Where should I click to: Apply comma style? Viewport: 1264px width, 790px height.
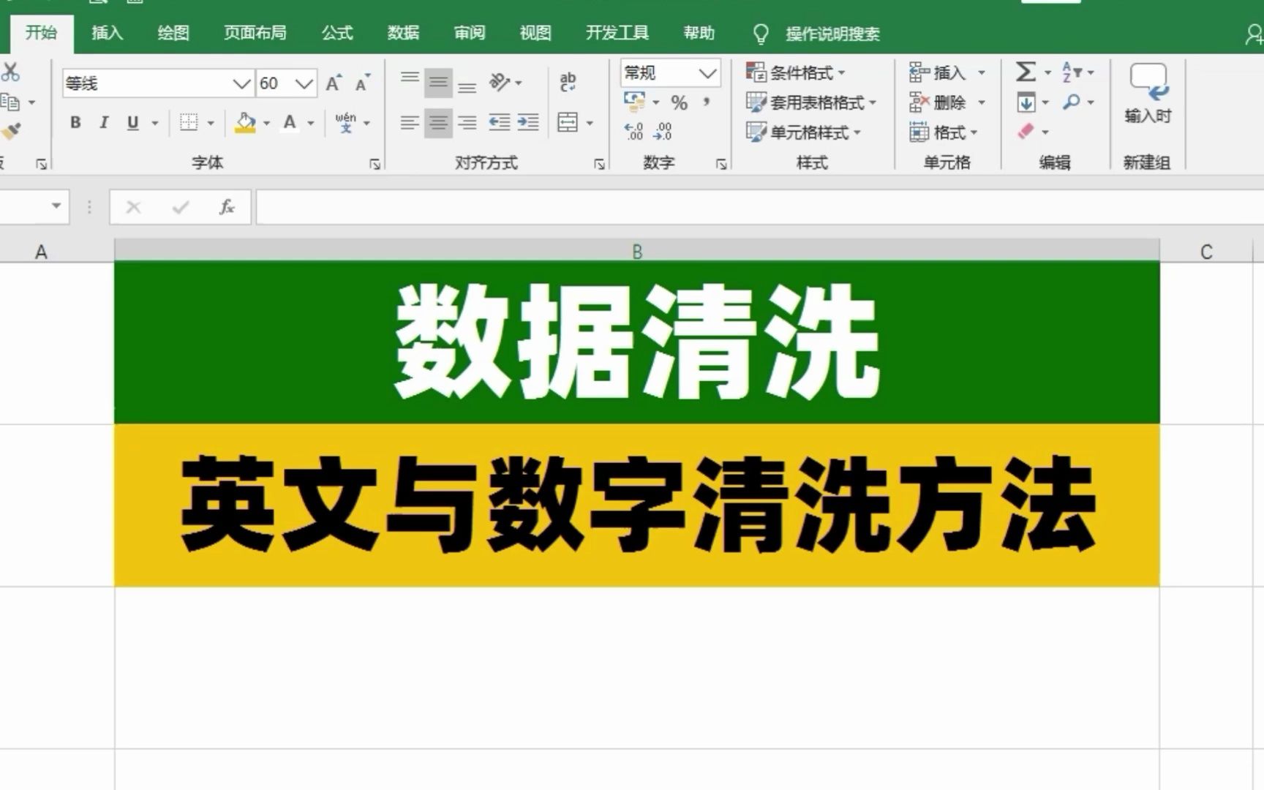pyautogui.click(x=707, y=102)
